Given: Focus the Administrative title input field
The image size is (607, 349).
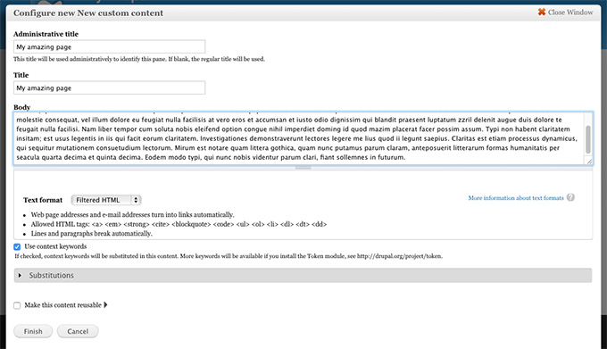Looking at the screenshot, I should [x=109, y=46].
